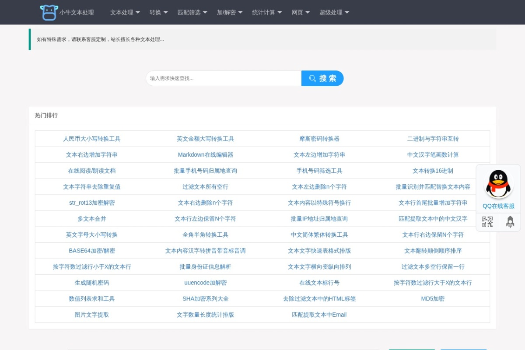The image size is (525, 350).
Task: Open 文本左边删除n个字符
Action: coord(319,187)
